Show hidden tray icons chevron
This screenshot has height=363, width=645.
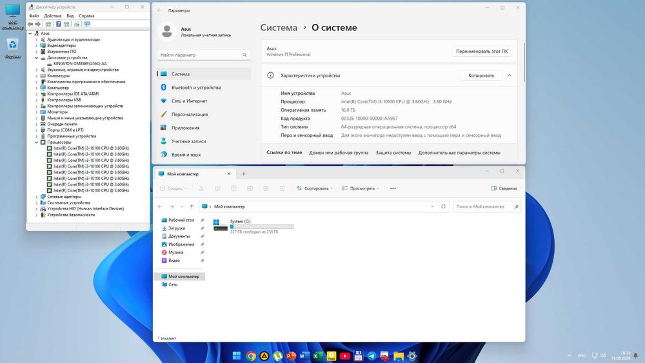(570, 356)
